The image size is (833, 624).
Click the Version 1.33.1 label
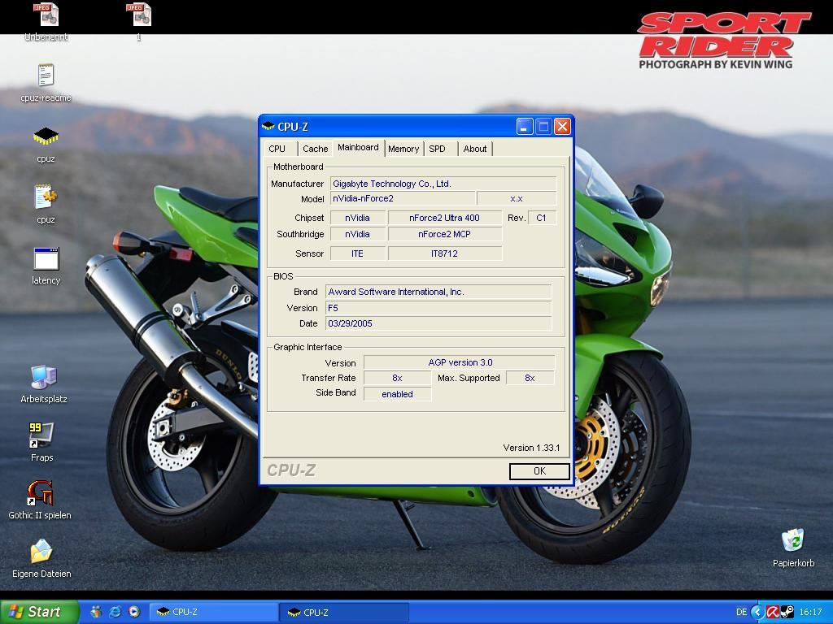(531, 448)
